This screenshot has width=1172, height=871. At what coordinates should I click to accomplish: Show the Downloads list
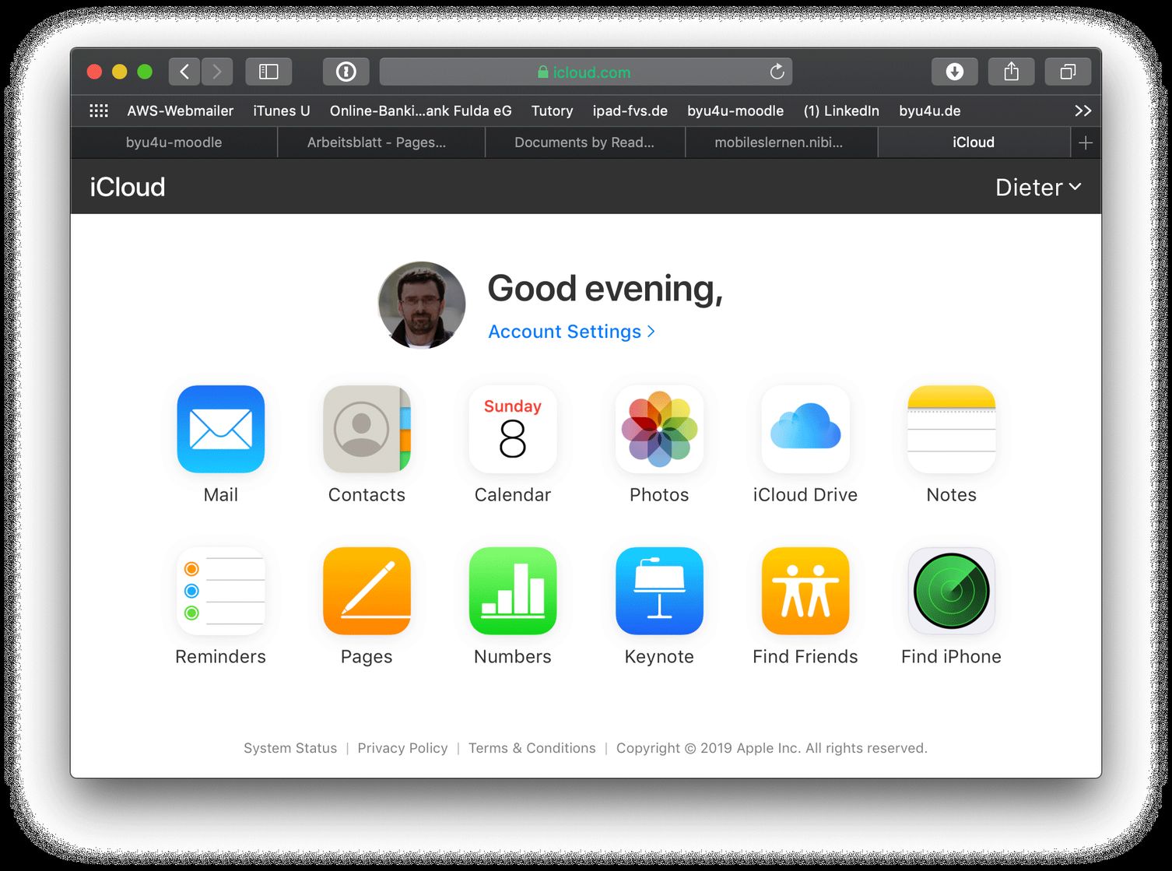pyautogui.click(x=955, y=72)
